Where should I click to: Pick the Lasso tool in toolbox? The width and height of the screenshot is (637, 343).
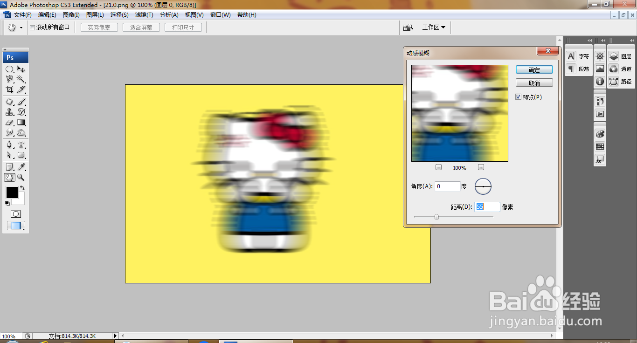9,79
